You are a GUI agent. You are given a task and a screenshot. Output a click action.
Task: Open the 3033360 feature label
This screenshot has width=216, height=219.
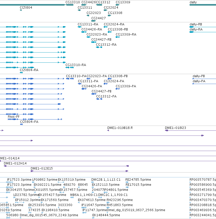pyautogui.click(x=65, y=205)
